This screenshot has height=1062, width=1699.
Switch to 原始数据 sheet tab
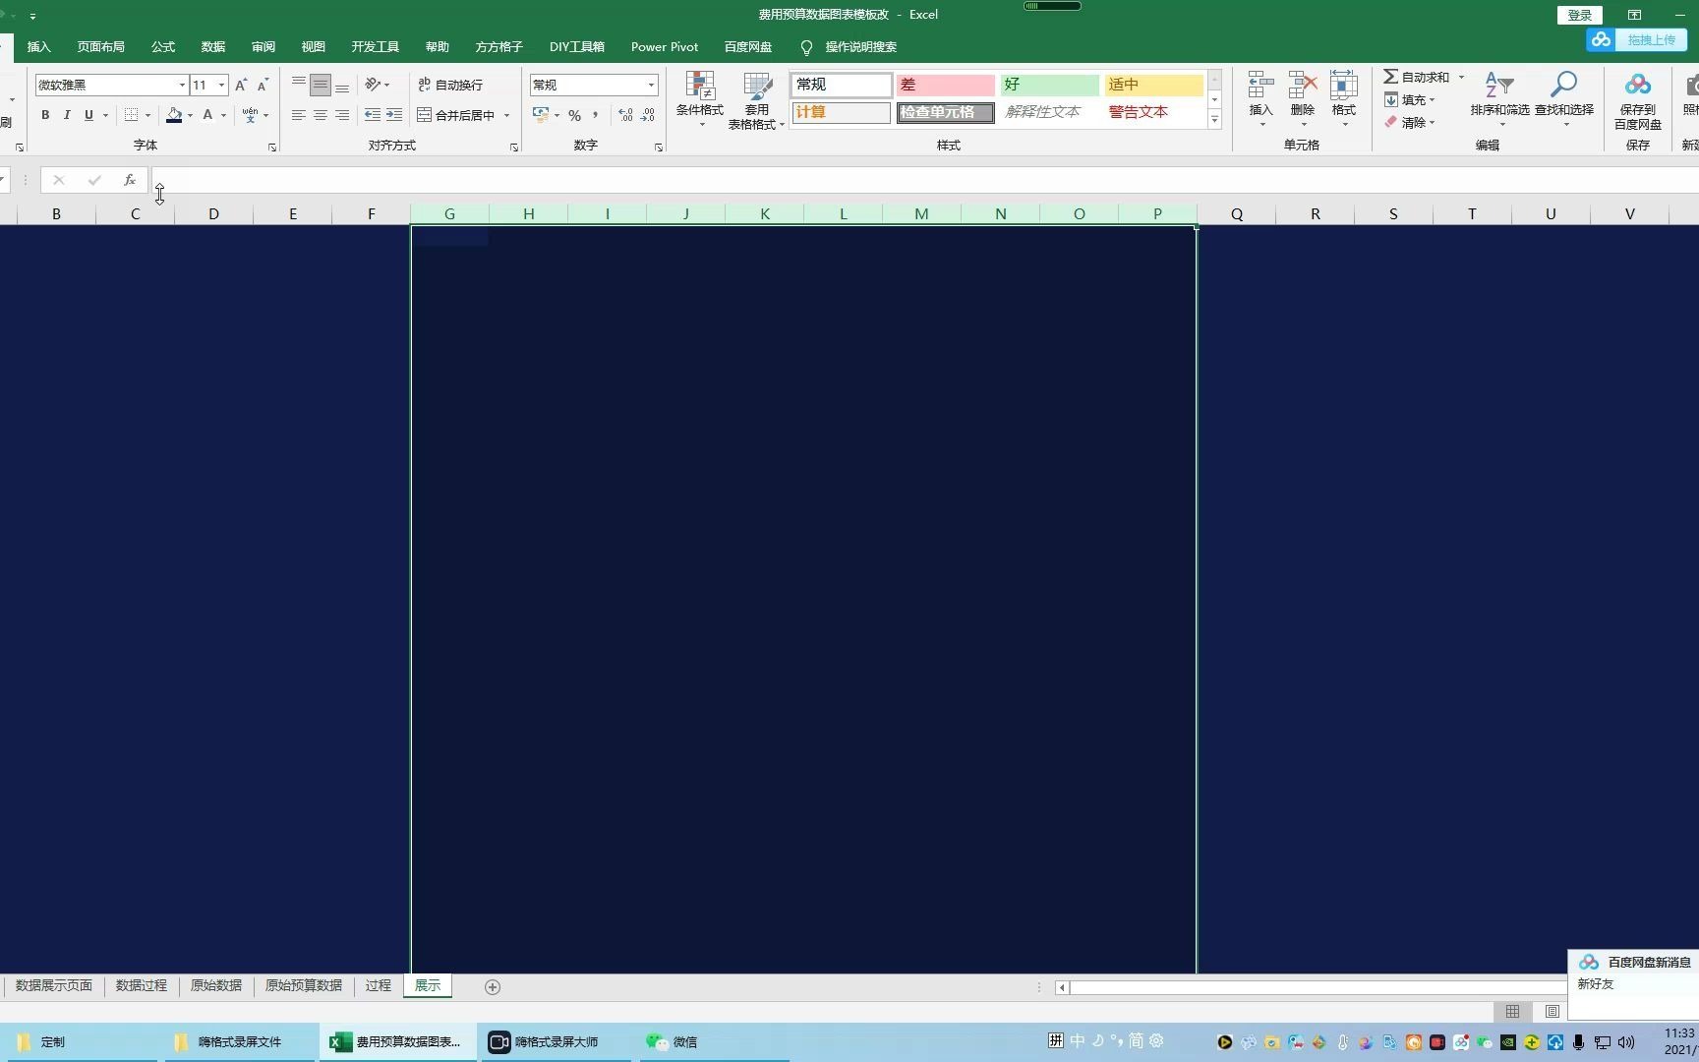[x=216, y=985]
